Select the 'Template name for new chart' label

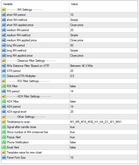24,153
